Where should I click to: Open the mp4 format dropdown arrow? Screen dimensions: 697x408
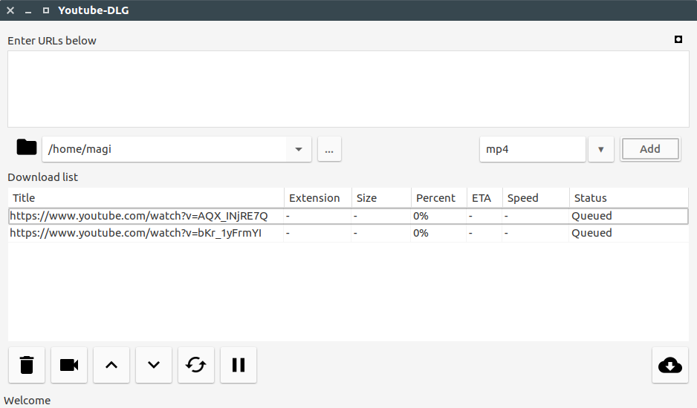tap(601, 149)
